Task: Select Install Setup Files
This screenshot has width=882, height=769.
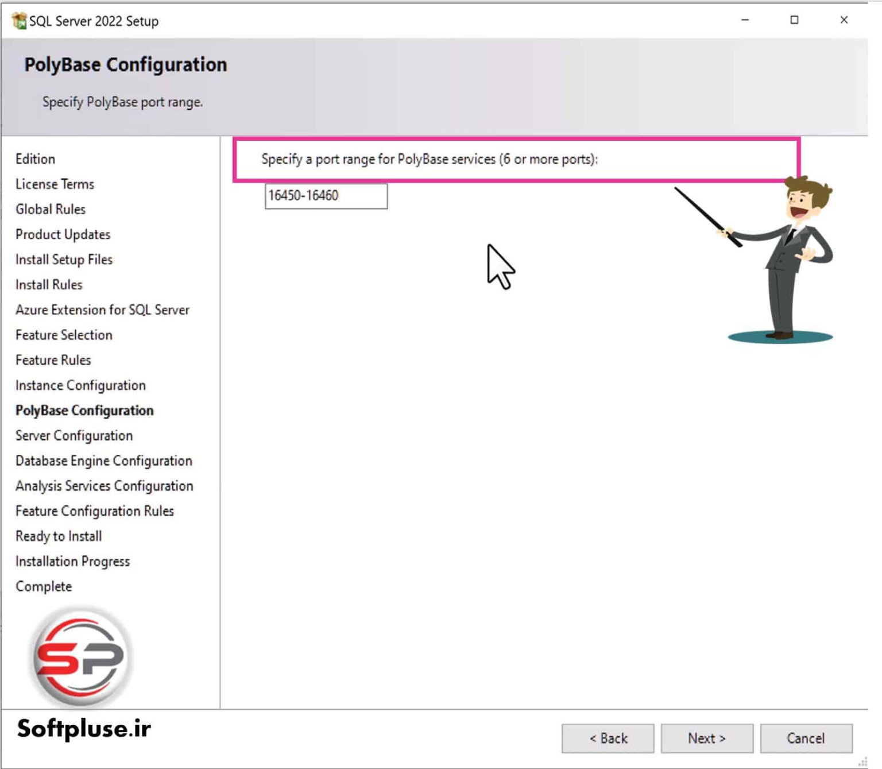Action: pyautogui.click(x=64, y=260)
